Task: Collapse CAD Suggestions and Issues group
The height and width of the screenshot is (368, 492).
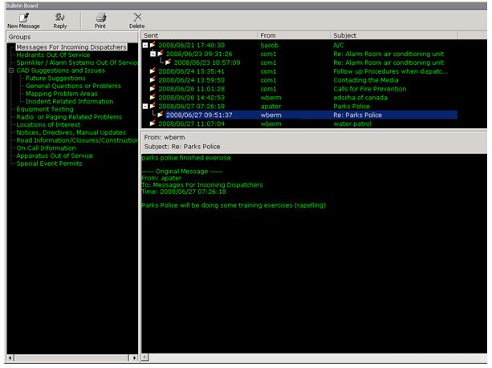Action: click(10, 71)
